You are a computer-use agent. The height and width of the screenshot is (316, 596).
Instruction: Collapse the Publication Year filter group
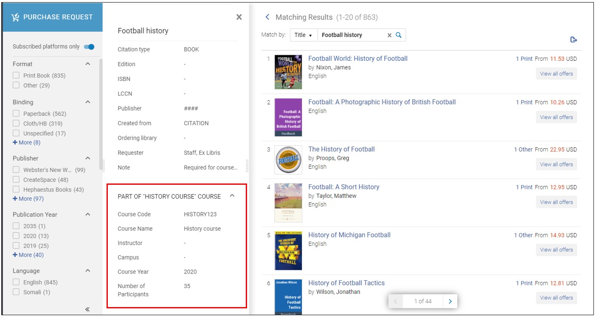[x=88, y=214]
